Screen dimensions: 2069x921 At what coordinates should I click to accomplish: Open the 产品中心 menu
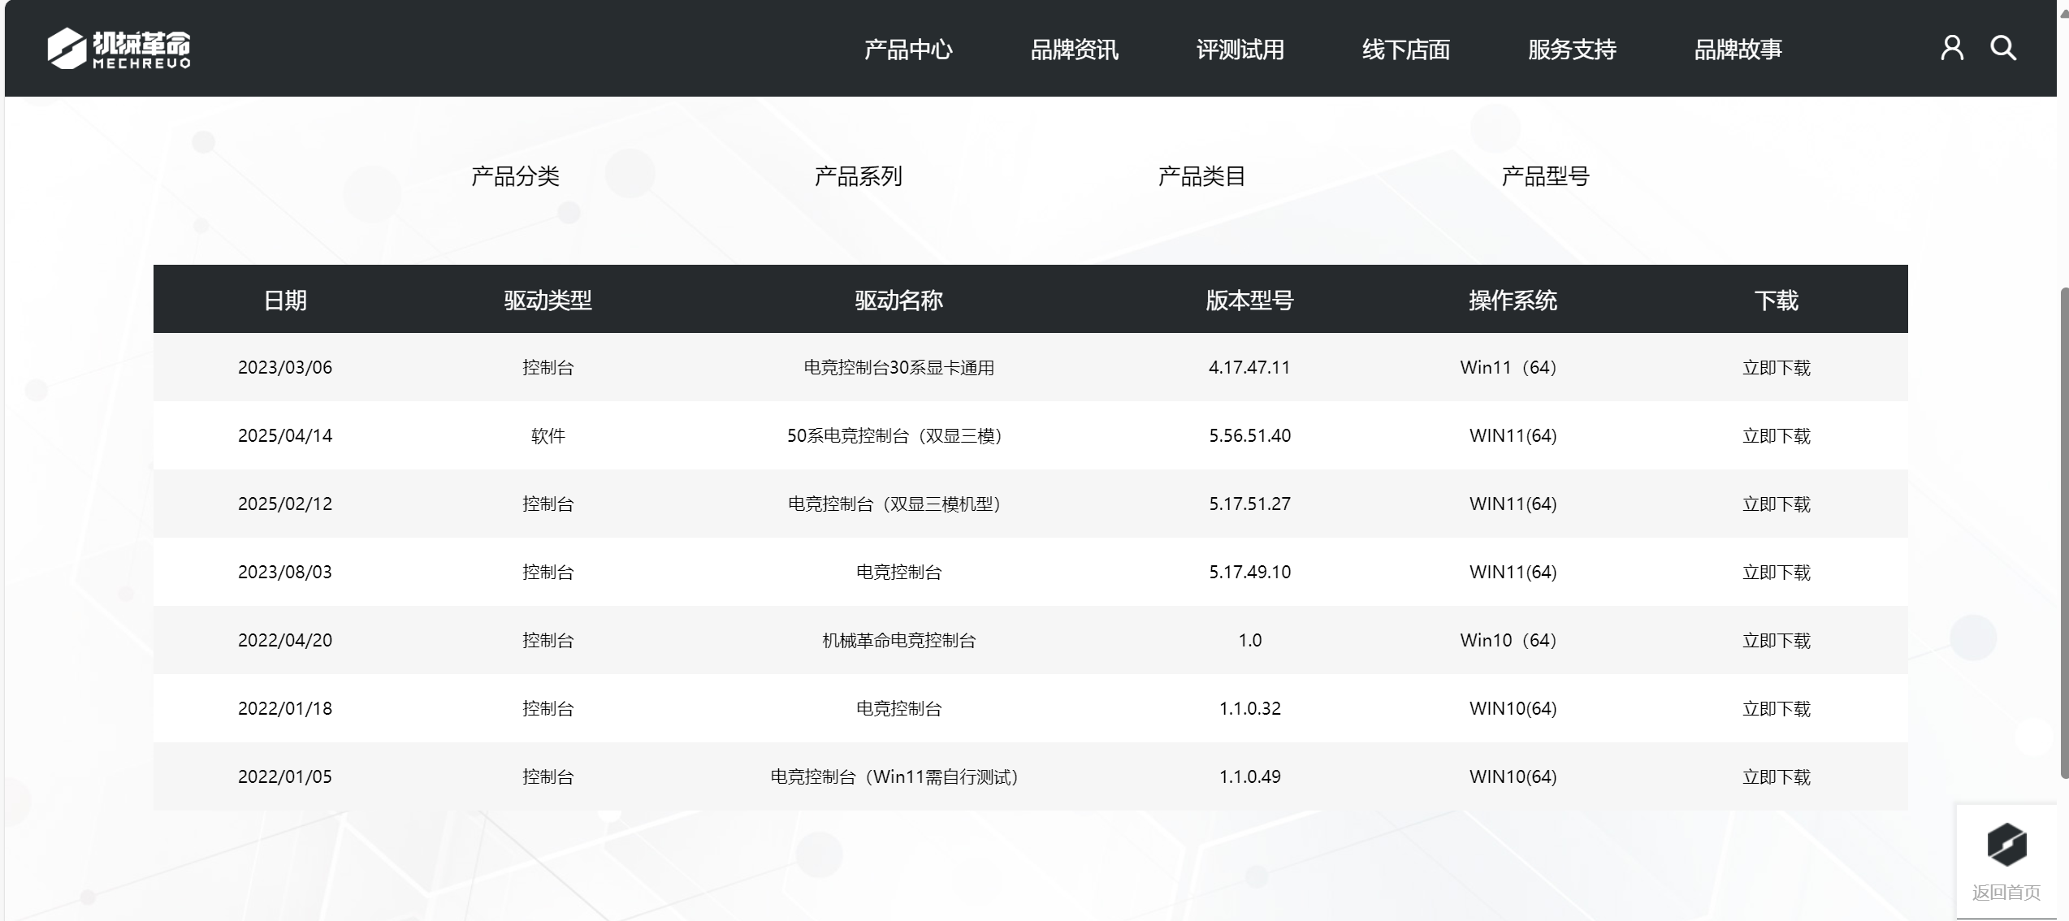(908, 50)
